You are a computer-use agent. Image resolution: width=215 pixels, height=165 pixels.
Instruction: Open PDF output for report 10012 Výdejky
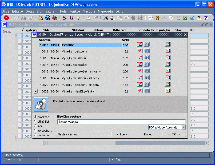coord(168,44)
